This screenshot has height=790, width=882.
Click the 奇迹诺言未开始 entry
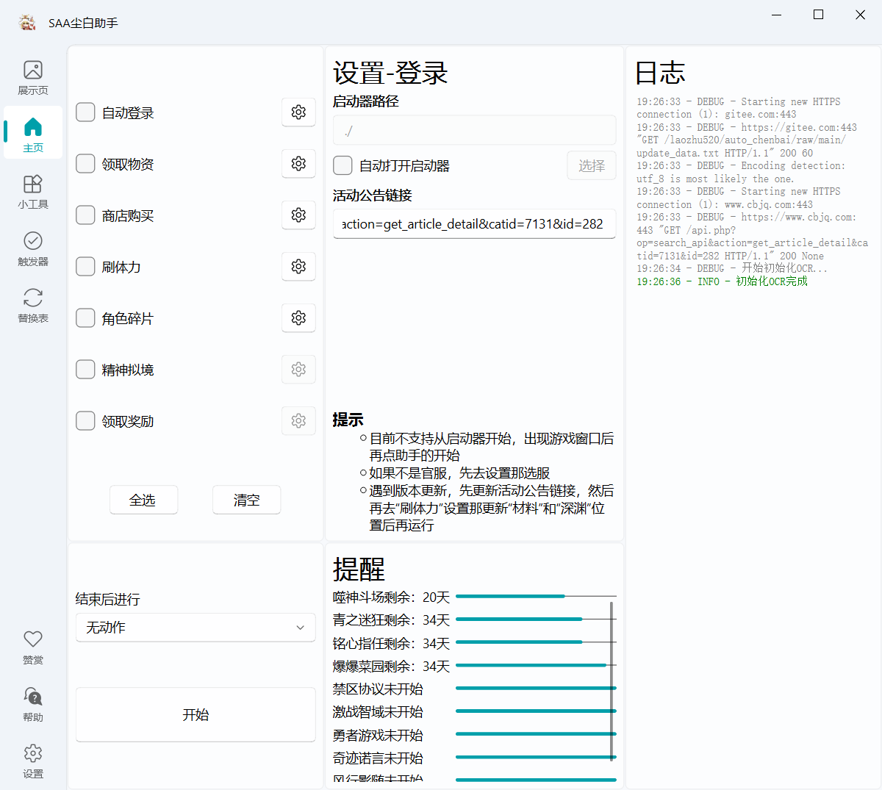(x=378, y=758)
